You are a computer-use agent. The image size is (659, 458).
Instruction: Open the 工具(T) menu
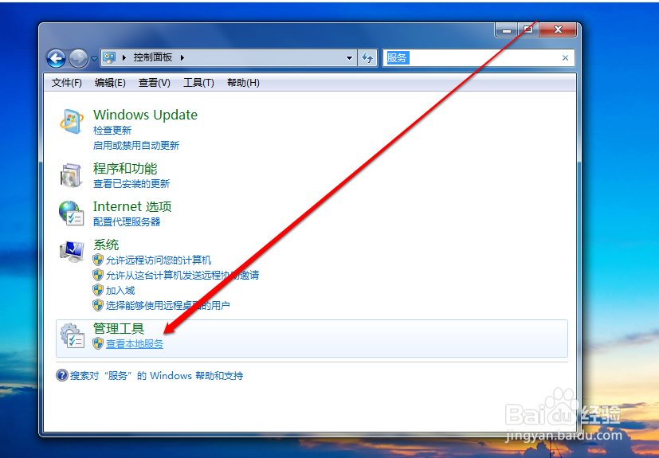point(198,83)
